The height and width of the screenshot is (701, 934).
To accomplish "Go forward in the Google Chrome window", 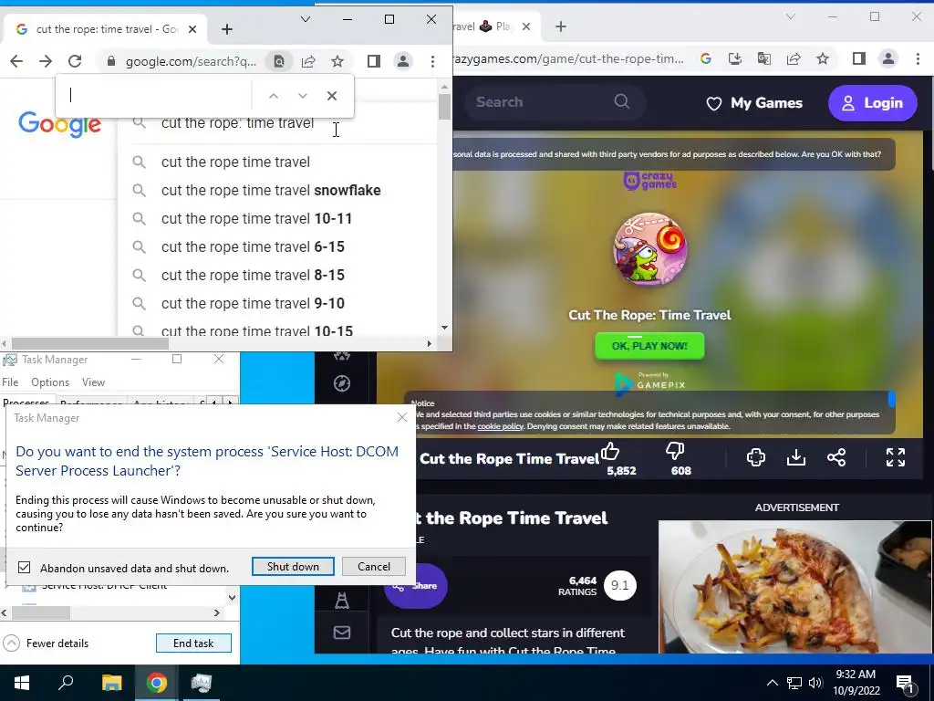I will point(46,61).
